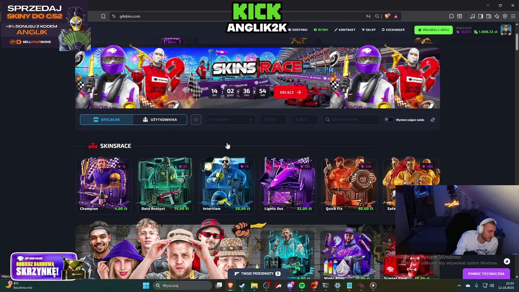Open Discord from the taskbar
Viewport: 519px width, 292px height.
click(x=290, y=286)
